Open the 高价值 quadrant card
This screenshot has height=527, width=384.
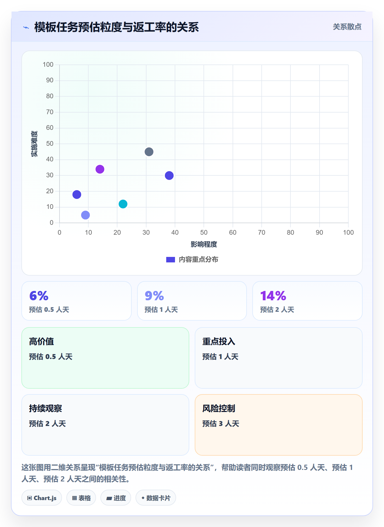pos(105,358)
